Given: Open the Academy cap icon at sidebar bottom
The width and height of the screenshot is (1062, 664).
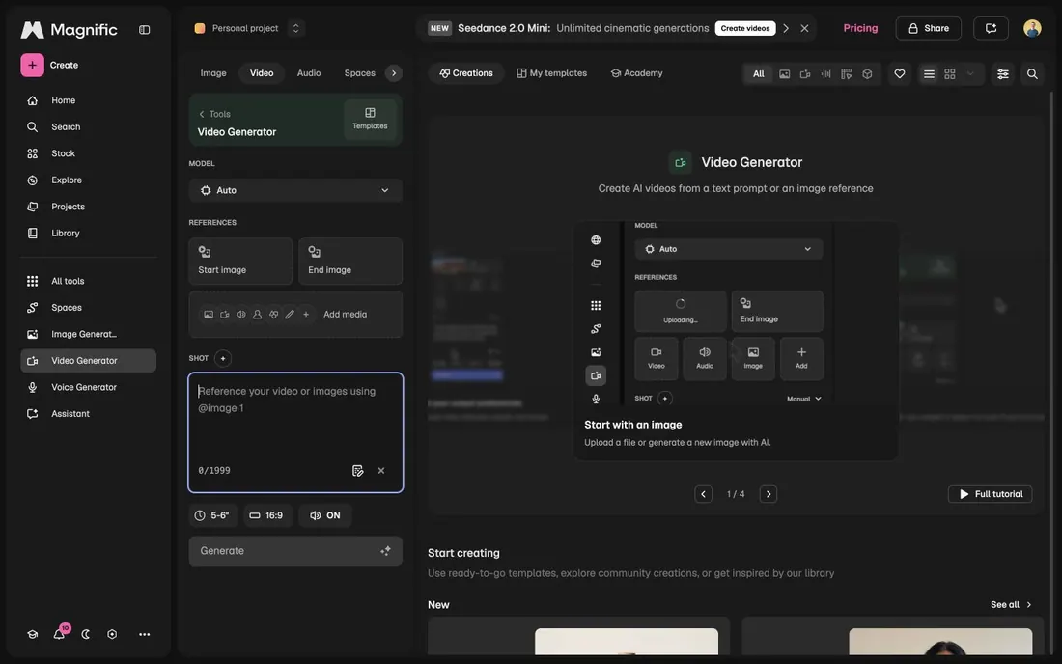Looking at the screenshot, I should point(32,634).
